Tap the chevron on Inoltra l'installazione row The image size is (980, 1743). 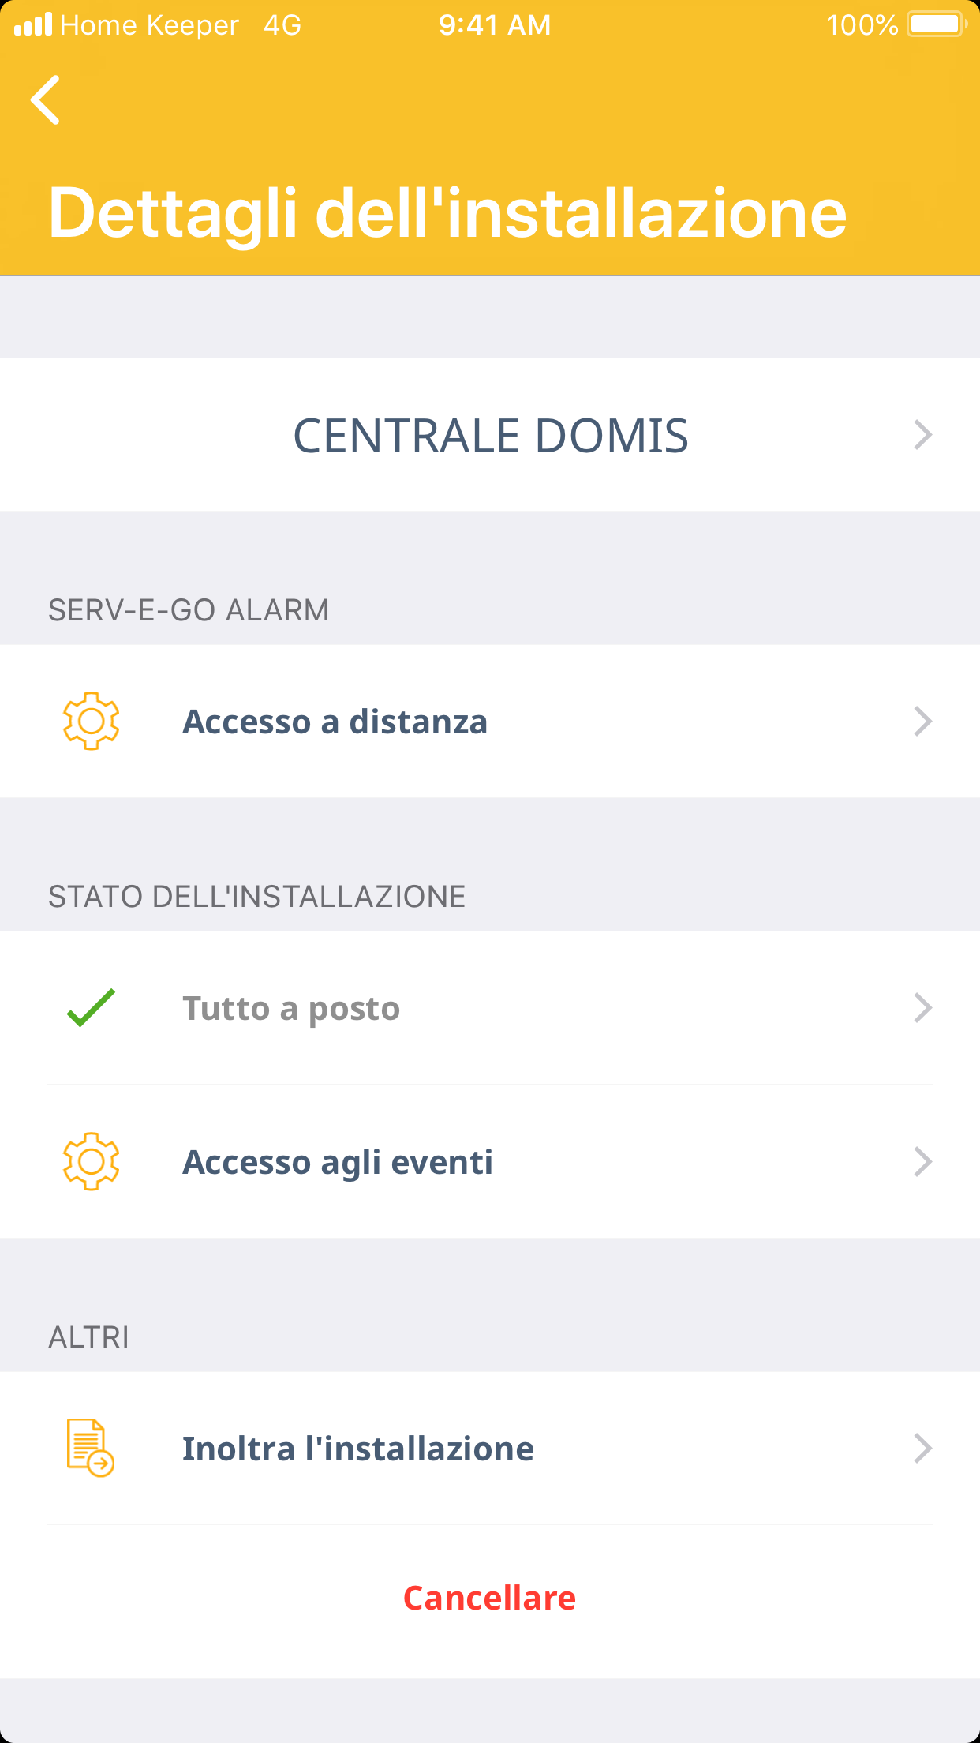(x=922, y=1449)
